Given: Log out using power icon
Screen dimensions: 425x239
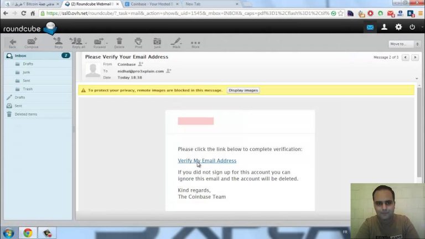Looking at the screenshot, I should (x=412, y=27).
